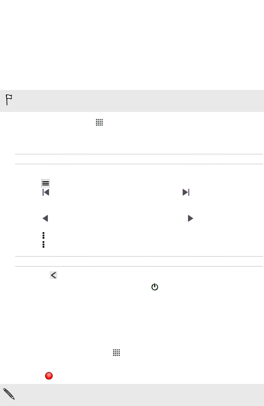Tap the apps grid icon below the flag note
Viewport: 264px width, 406px height.
pyautogui.click(x=99, y=122)
